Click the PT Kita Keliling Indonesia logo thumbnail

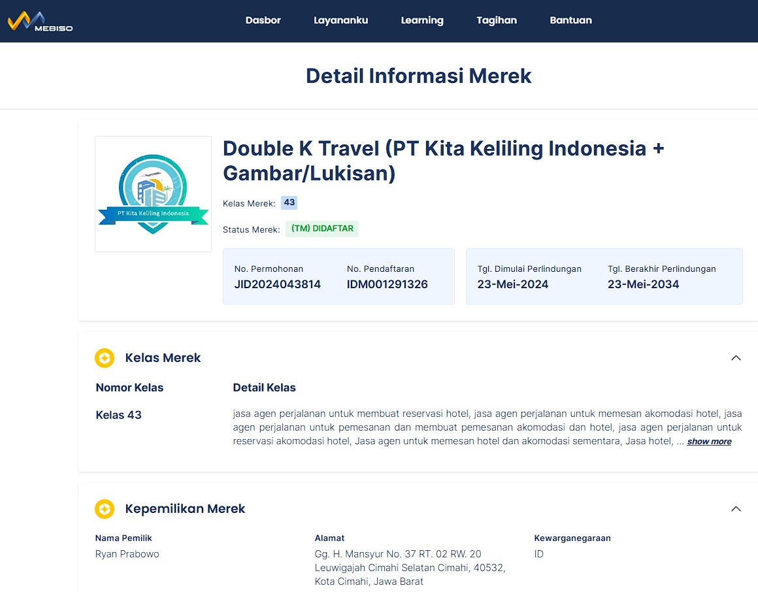(154, 194)
